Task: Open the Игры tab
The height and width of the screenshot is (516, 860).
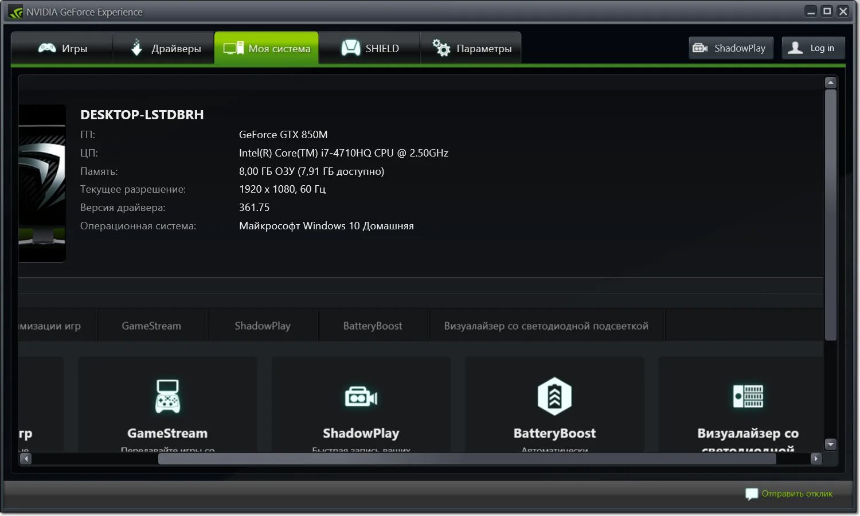Action: pos(61,48)
